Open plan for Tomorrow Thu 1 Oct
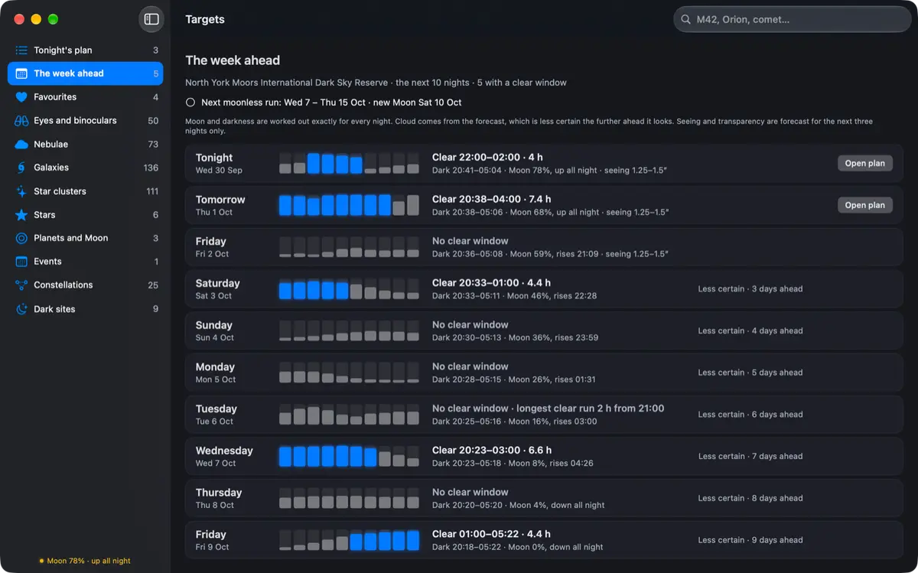The height and width of the screenshot is (573, 918). click(x=865, y=205)
